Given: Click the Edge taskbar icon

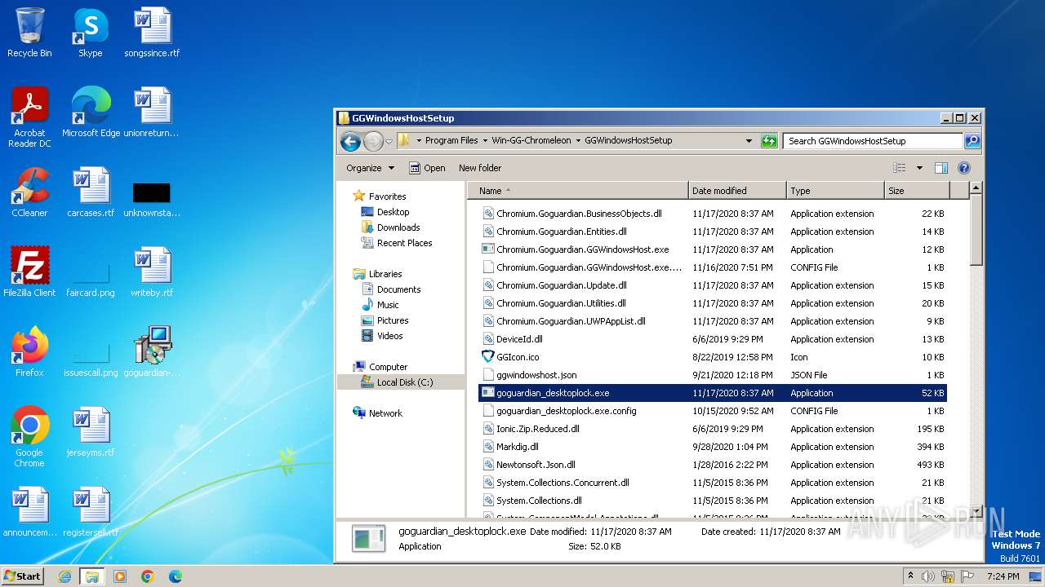Looking at the screenshot, I should point(176,576).
